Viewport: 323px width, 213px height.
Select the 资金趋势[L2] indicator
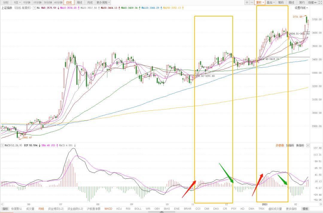75,209
